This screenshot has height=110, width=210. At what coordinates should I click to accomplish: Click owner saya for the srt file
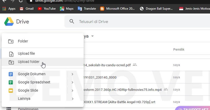pyautogui.click(x=176, y=102)
